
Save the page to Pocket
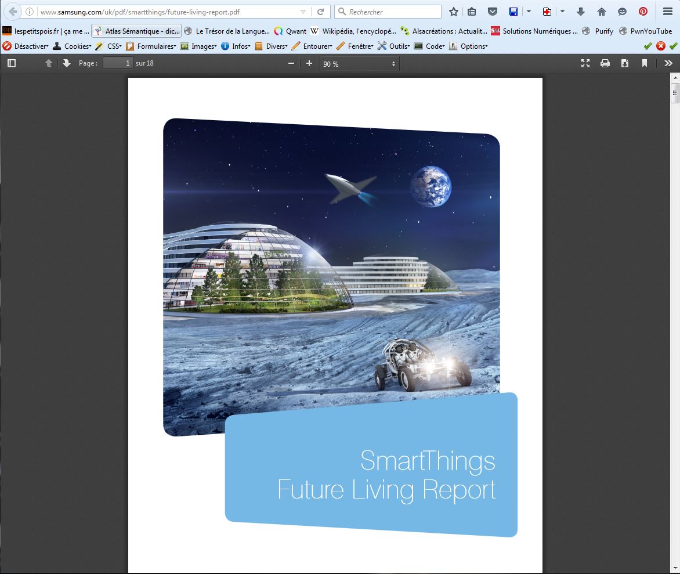[492, 12]
